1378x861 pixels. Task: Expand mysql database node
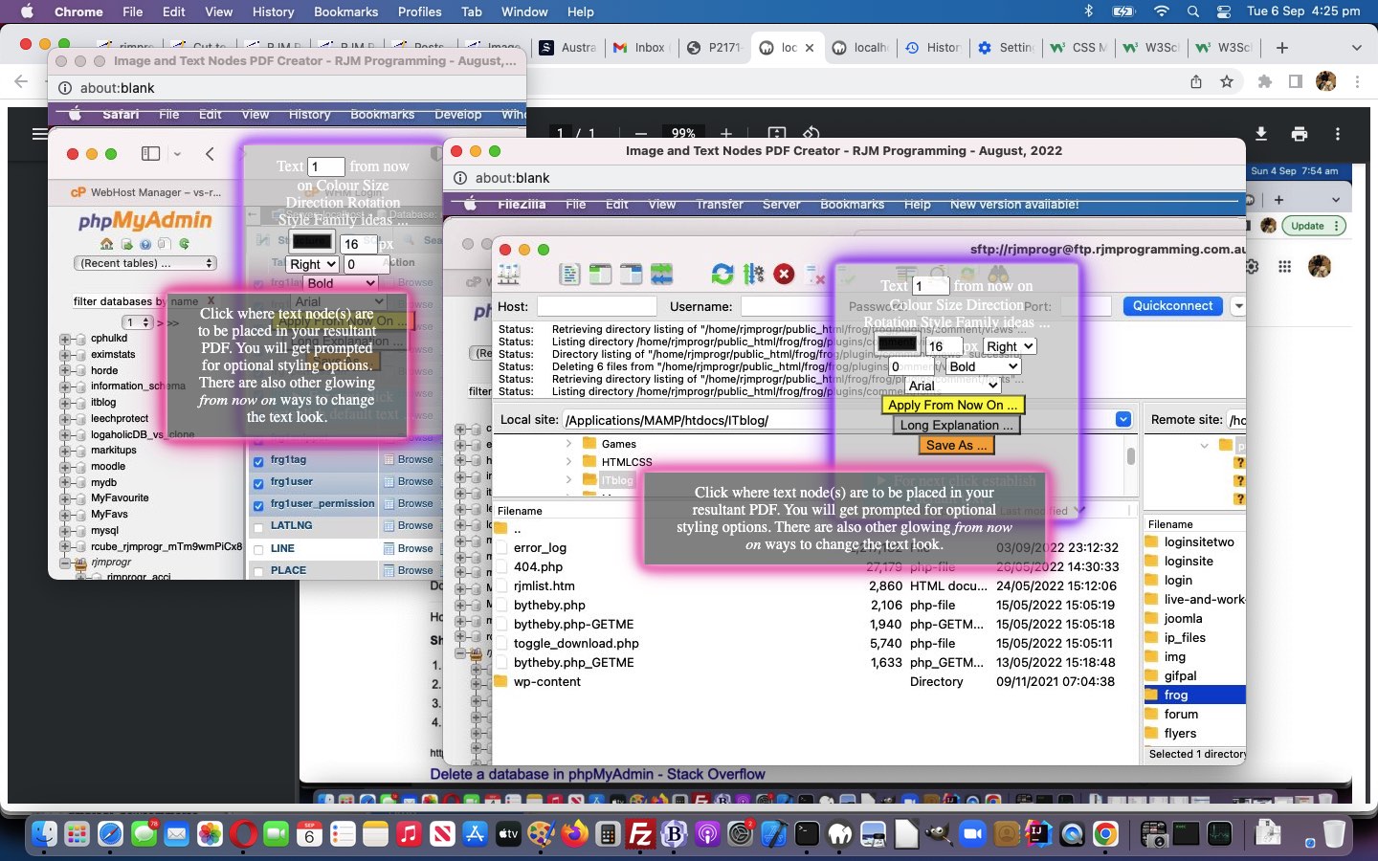[x=65, y=531]
